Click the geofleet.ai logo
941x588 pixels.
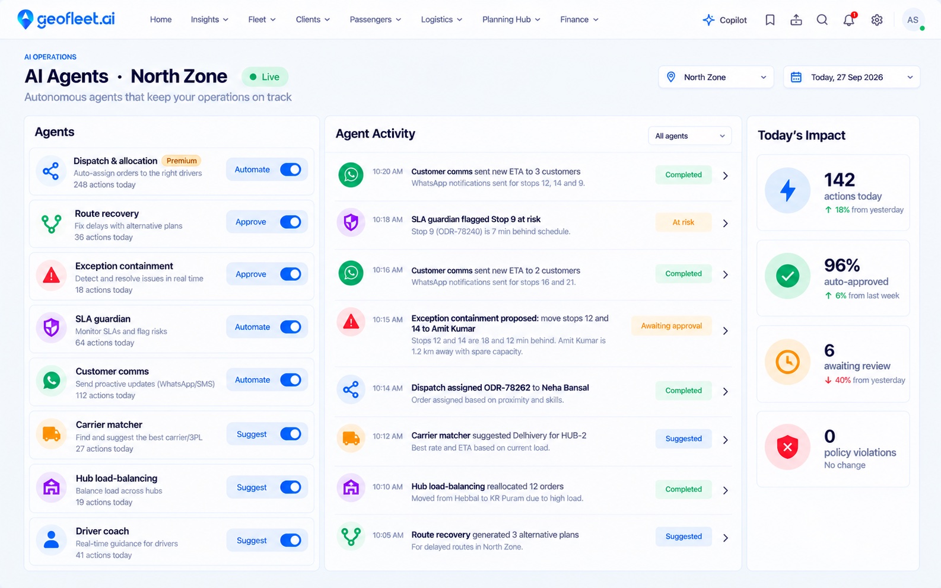click(66, 19)
